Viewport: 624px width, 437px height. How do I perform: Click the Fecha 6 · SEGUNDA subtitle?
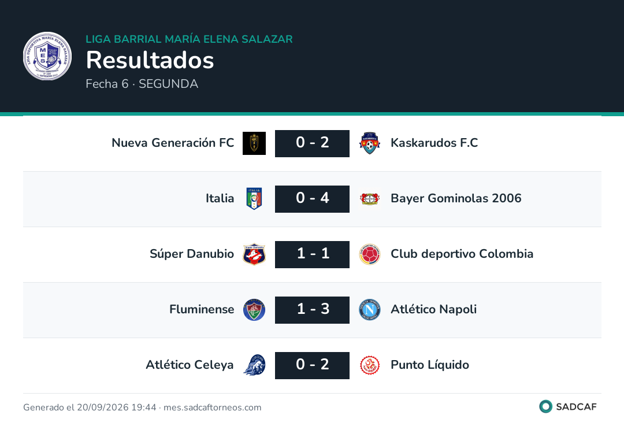pos(142,84)
